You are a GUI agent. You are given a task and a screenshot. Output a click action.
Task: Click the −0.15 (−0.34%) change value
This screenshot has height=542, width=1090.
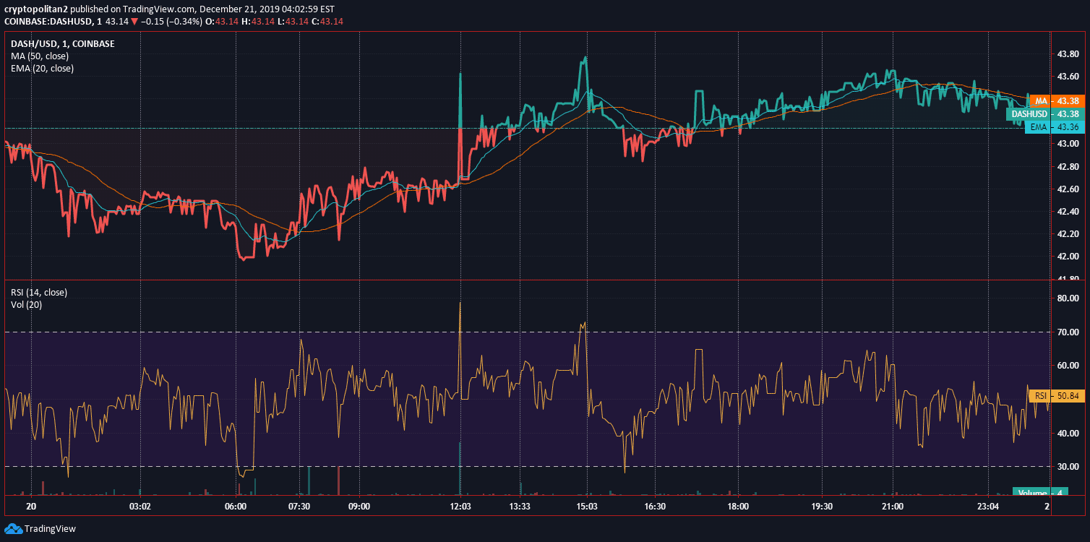(171, 22)
